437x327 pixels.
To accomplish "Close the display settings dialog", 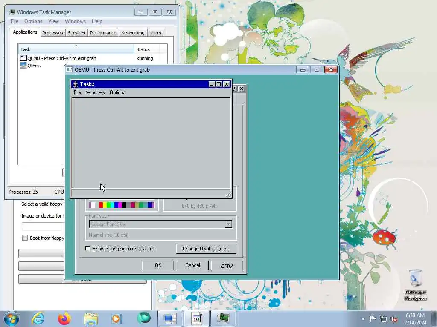I will click(x=242, y=89).
